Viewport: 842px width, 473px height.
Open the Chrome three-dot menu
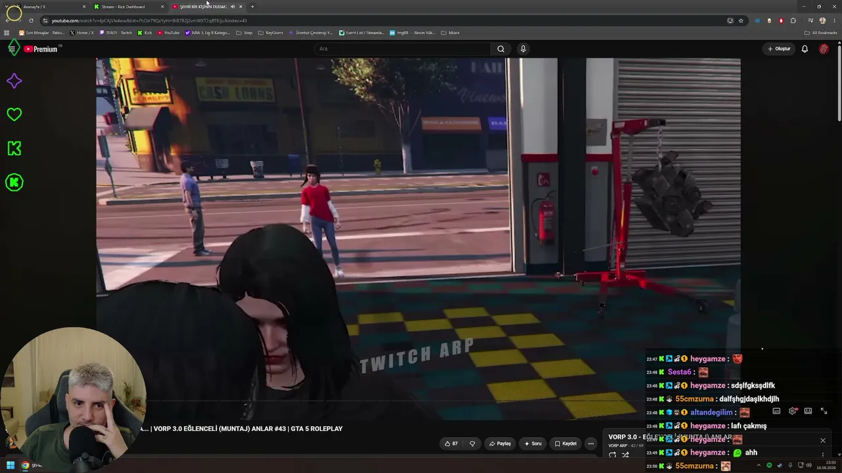[833, 20]
